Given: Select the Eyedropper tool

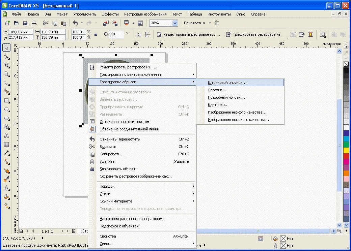Looking at the screenshot, I should (x=6, y=179).
